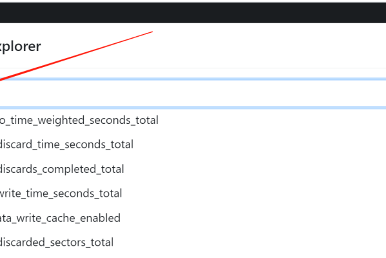This screenshot has width=386, height=258.
Task: Click the word 'weighted' in first metric
Action: pyautogui.click(x=61, y=120)
